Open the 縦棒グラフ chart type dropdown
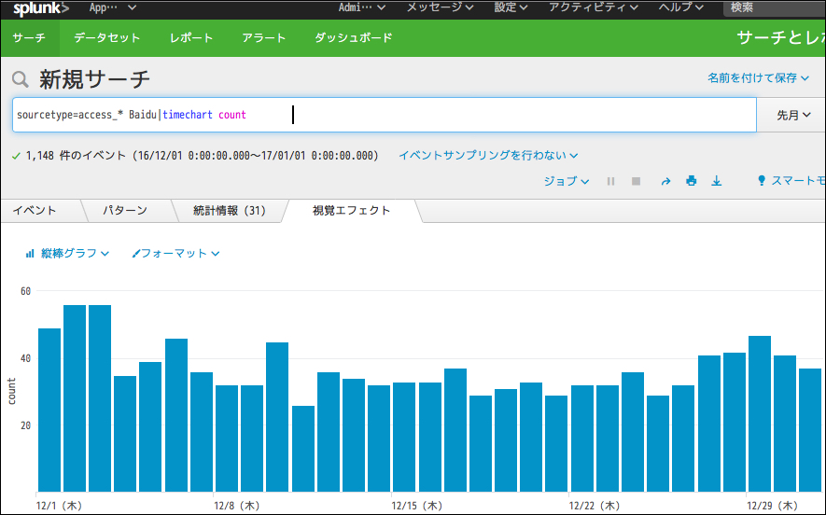 point(67,253)
